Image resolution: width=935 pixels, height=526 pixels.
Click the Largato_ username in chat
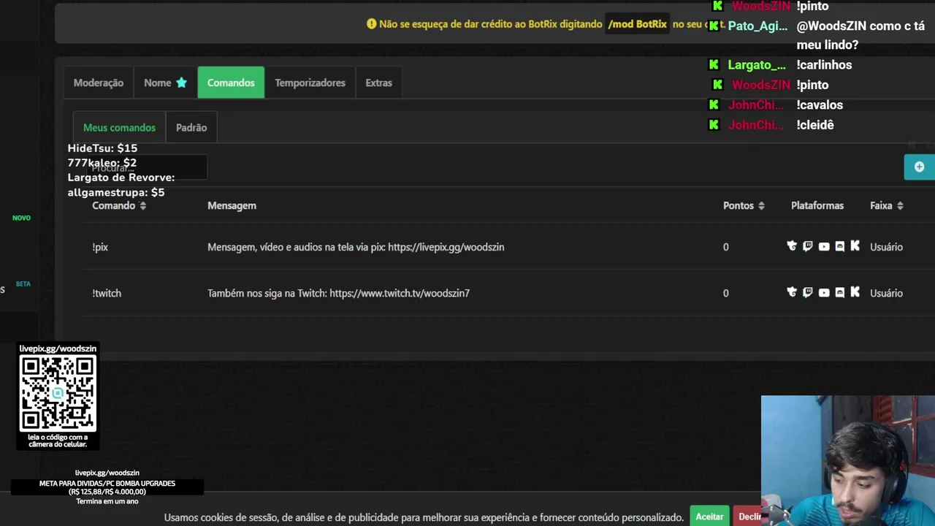[756, 65]
